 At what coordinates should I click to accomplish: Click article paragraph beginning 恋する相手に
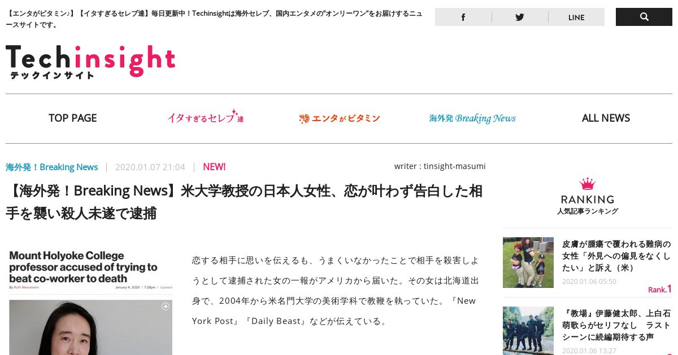point(336,291)
